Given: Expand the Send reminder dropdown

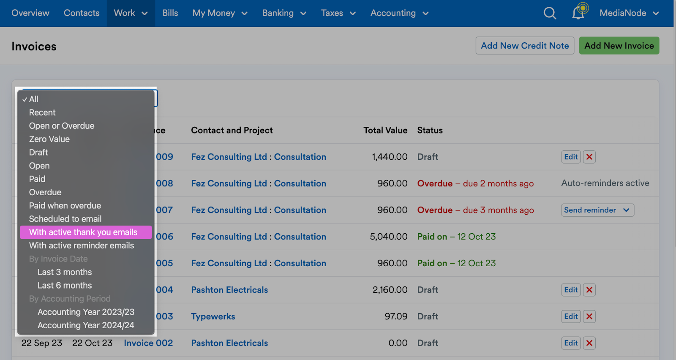Looking at the screenshot, I should tap(597, 210).
